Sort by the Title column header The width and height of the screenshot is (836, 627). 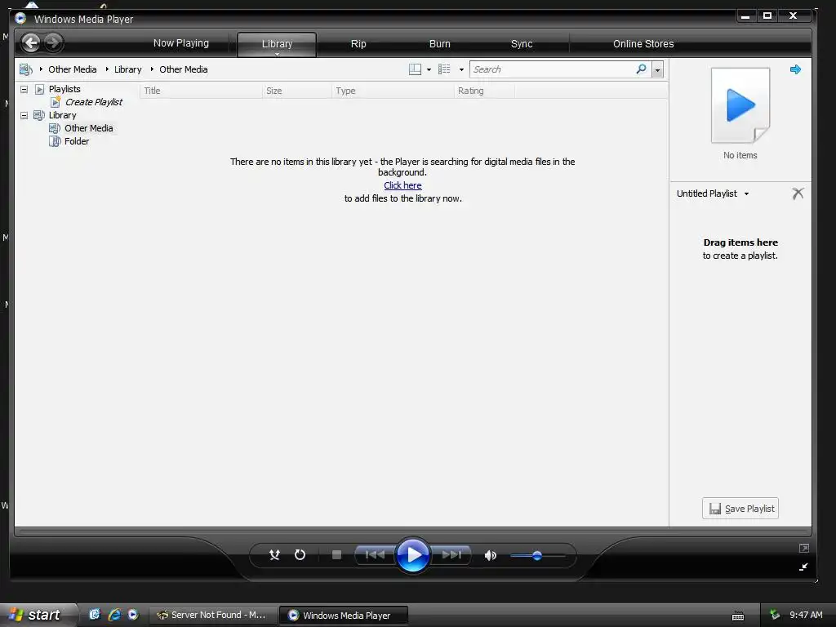pos(201,91)
